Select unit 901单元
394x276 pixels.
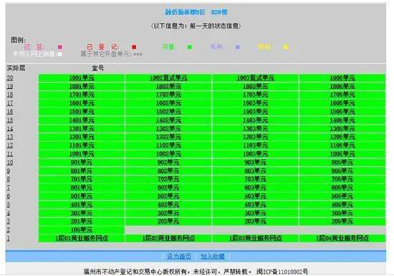point(82,163)
